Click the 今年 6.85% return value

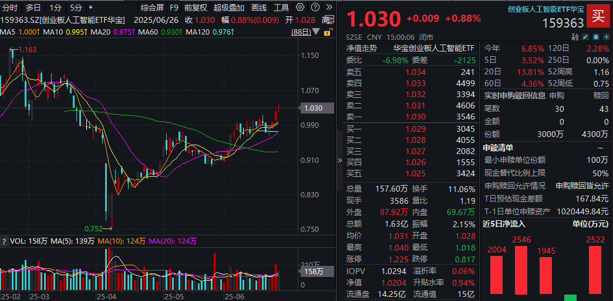[x=532, y=49]
